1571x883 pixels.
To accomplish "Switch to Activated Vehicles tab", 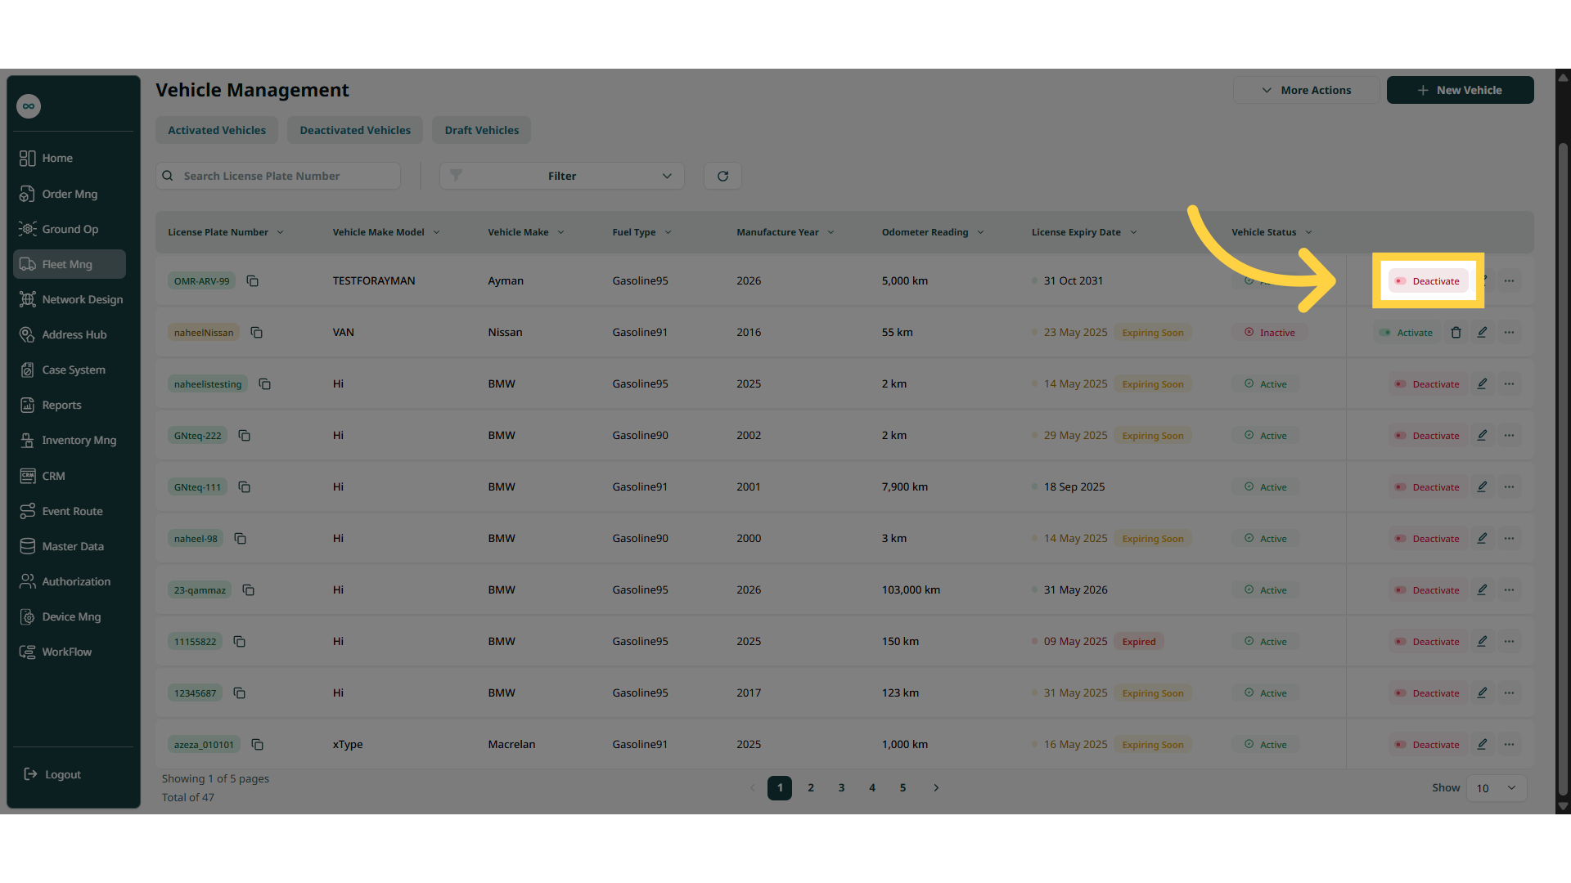I will tap(217, 130).
